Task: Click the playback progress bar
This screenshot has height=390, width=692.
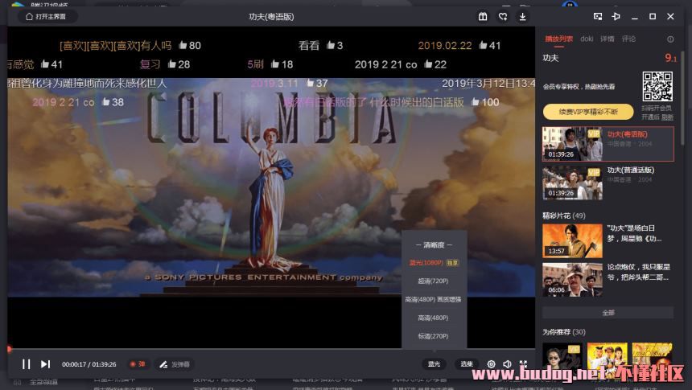Action: (271, 349)
